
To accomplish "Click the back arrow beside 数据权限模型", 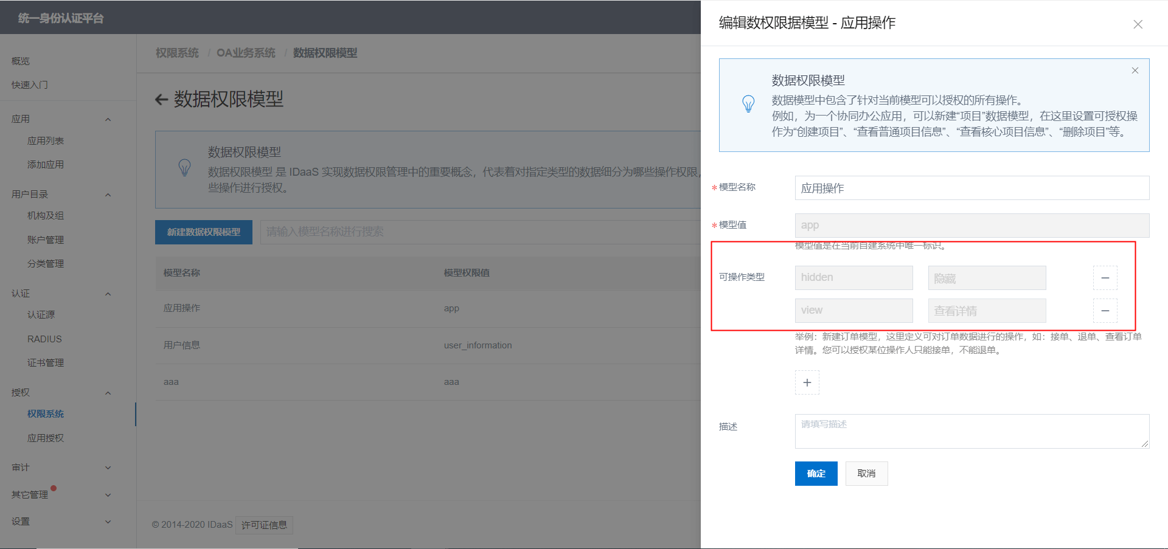I will 161,100.
